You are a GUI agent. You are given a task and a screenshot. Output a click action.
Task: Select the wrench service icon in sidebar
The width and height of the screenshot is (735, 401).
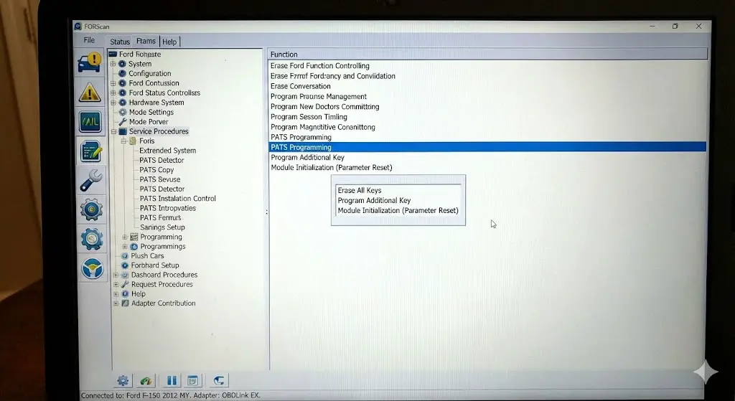(x=91, y=180)
